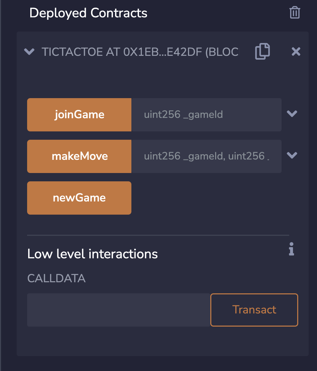
Task: Click the trash icon to clear deployed contracts
Action: coord(294,12)
